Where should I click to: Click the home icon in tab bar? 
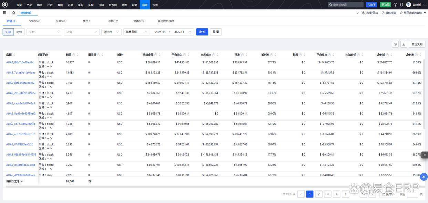point(13,13)
